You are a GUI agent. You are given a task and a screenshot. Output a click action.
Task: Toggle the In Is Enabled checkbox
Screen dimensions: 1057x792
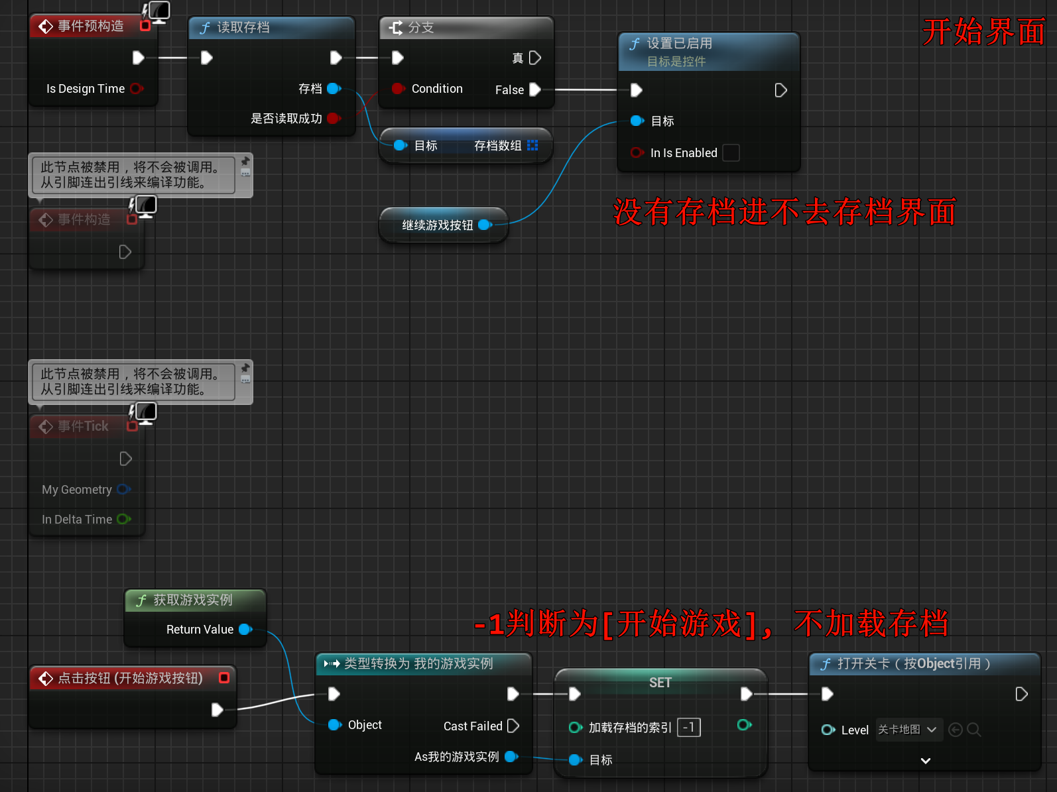coord(731,153)
